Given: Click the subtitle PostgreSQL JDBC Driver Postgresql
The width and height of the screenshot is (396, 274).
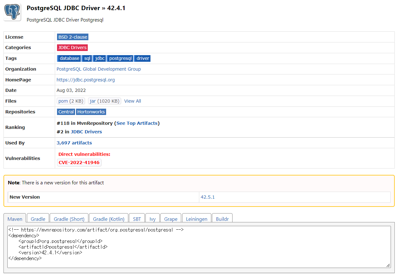Looking at the screenshot, I should tap(65, 20).
